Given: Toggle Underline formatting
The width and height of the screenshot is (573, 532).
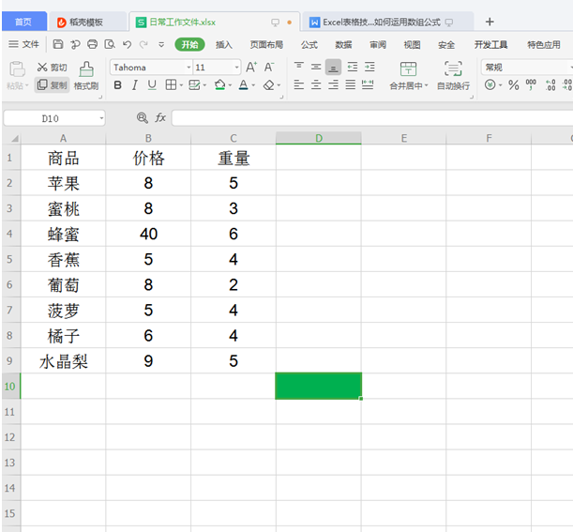Looking at the screenshot, I should [152, 85].
